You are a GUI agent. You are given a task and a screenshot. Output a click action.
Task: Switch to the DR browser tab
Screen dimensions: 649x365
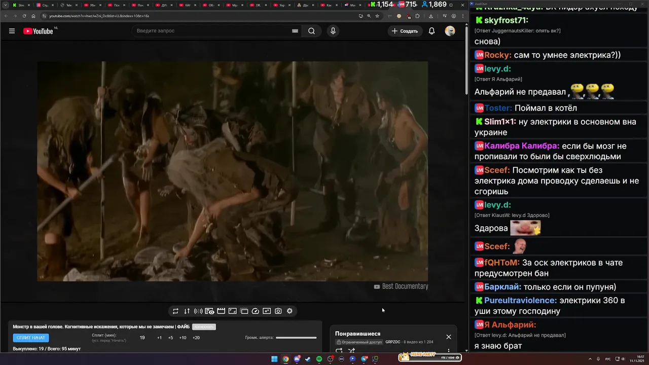tap(258, 5)
